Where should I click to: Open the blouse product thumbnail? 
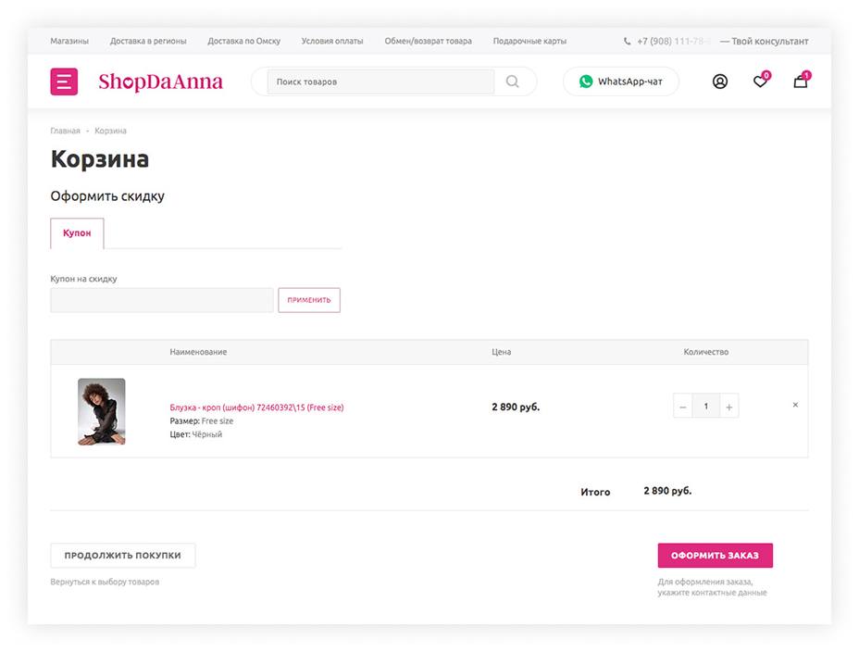[101, 411]
